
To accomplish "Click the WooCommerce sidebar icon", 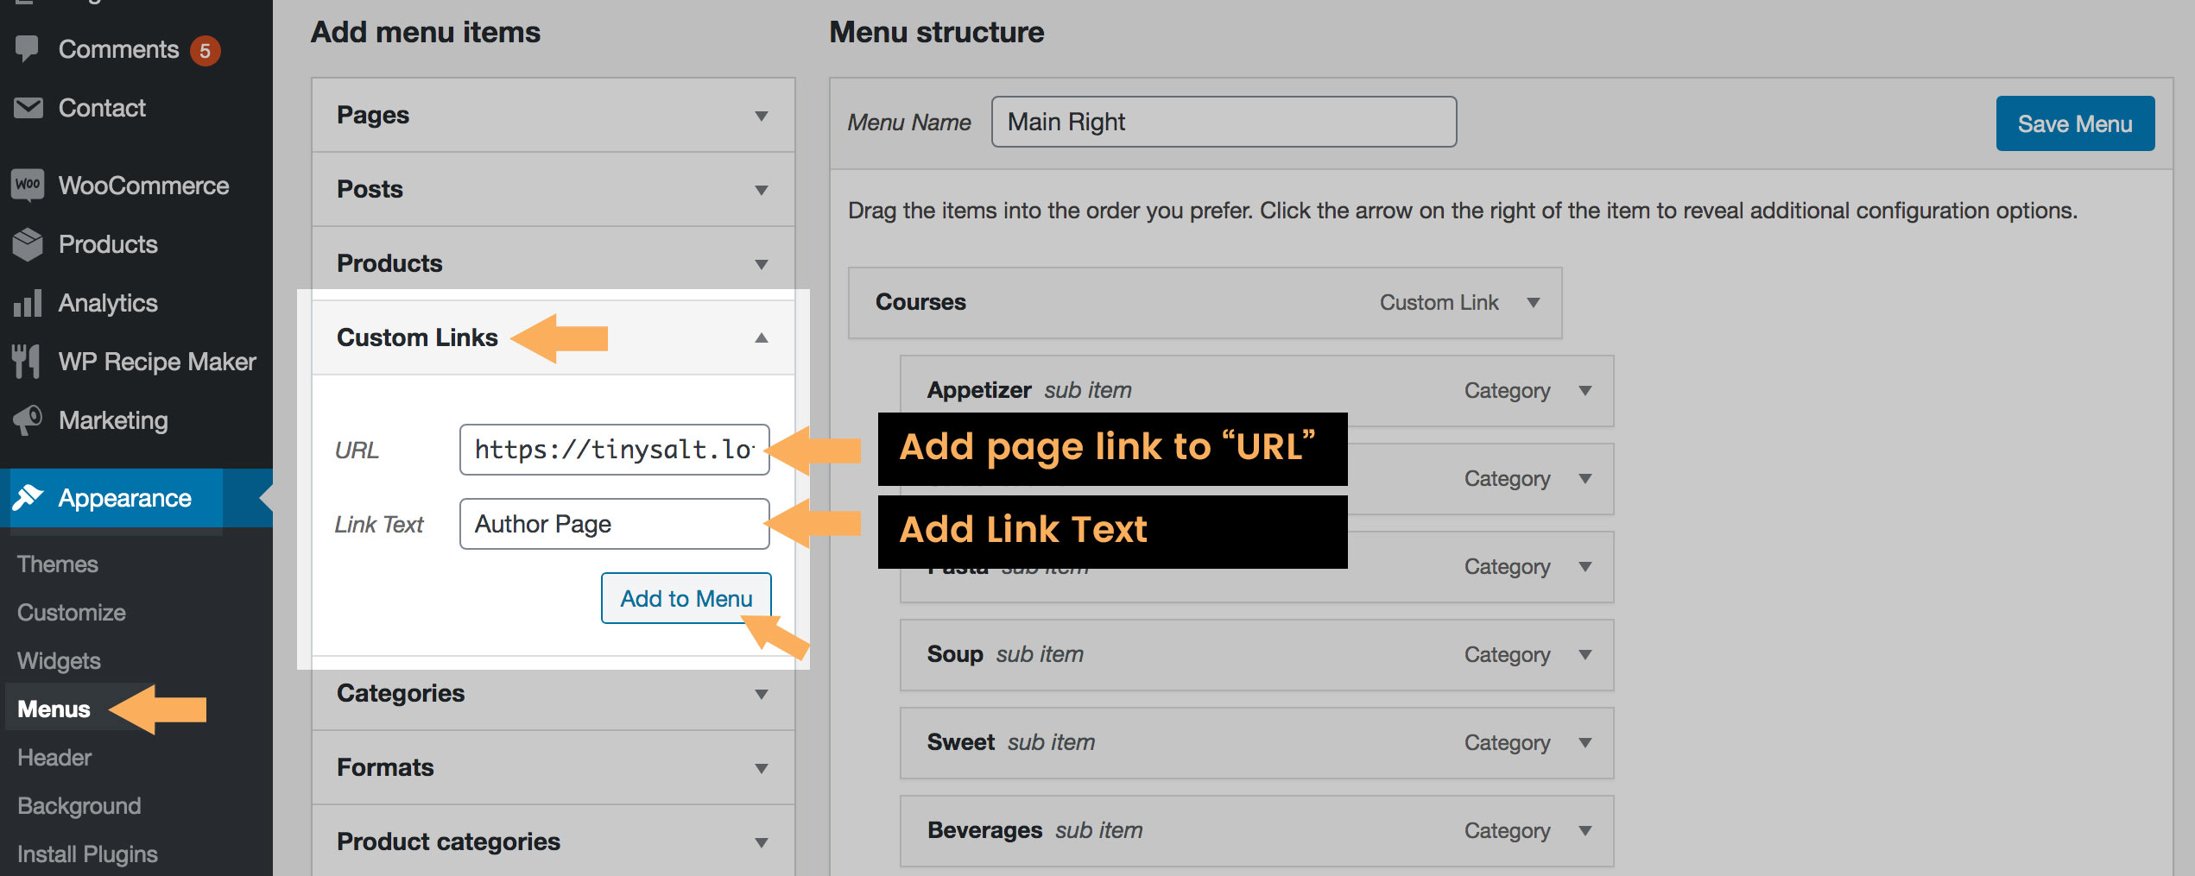I will coord(27,185).
